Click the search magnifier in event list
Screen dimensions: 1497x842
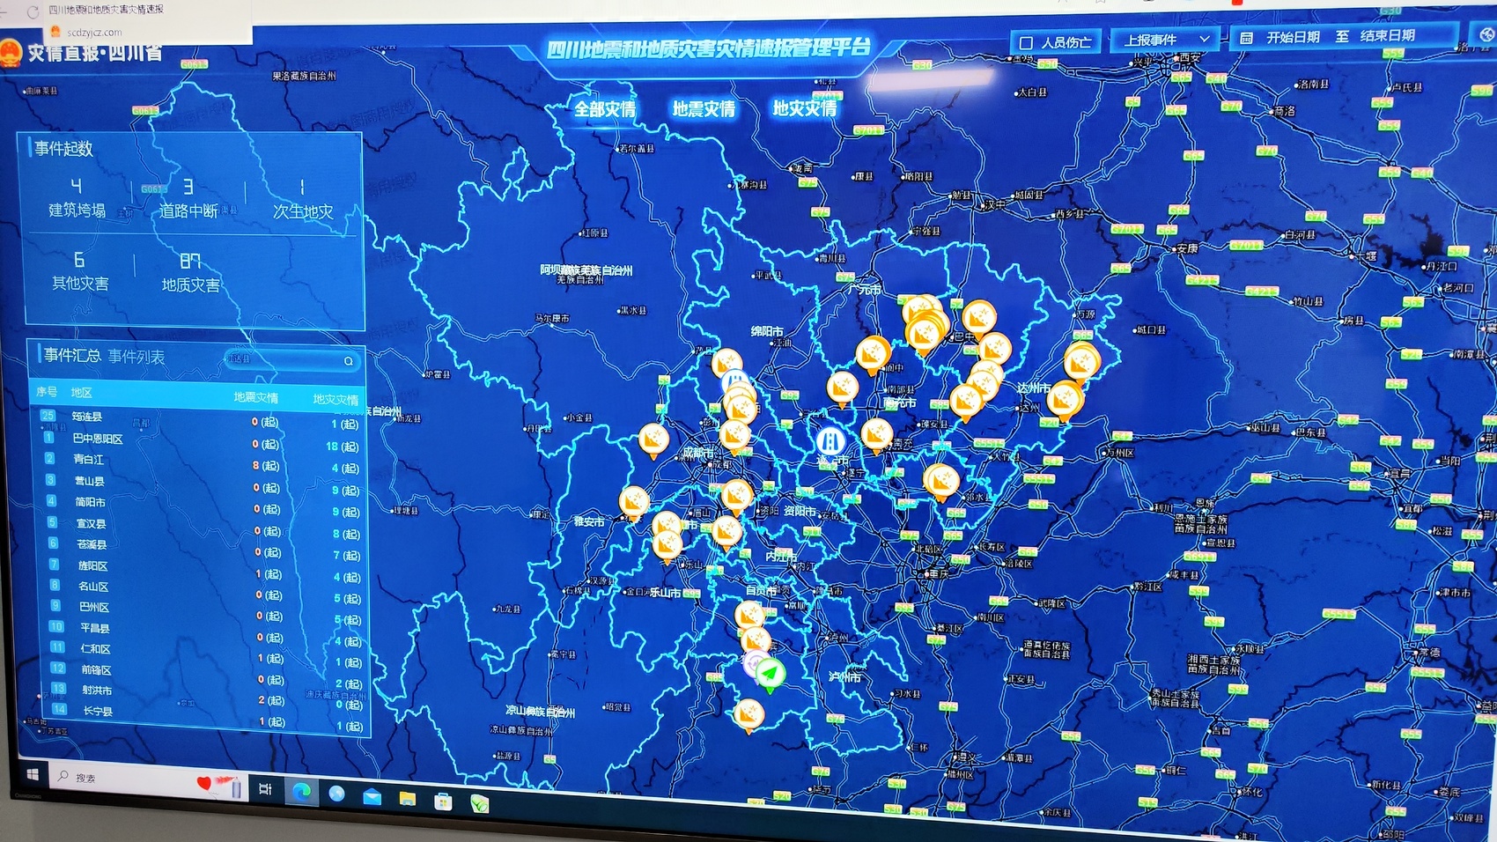[x=349, y=361]
